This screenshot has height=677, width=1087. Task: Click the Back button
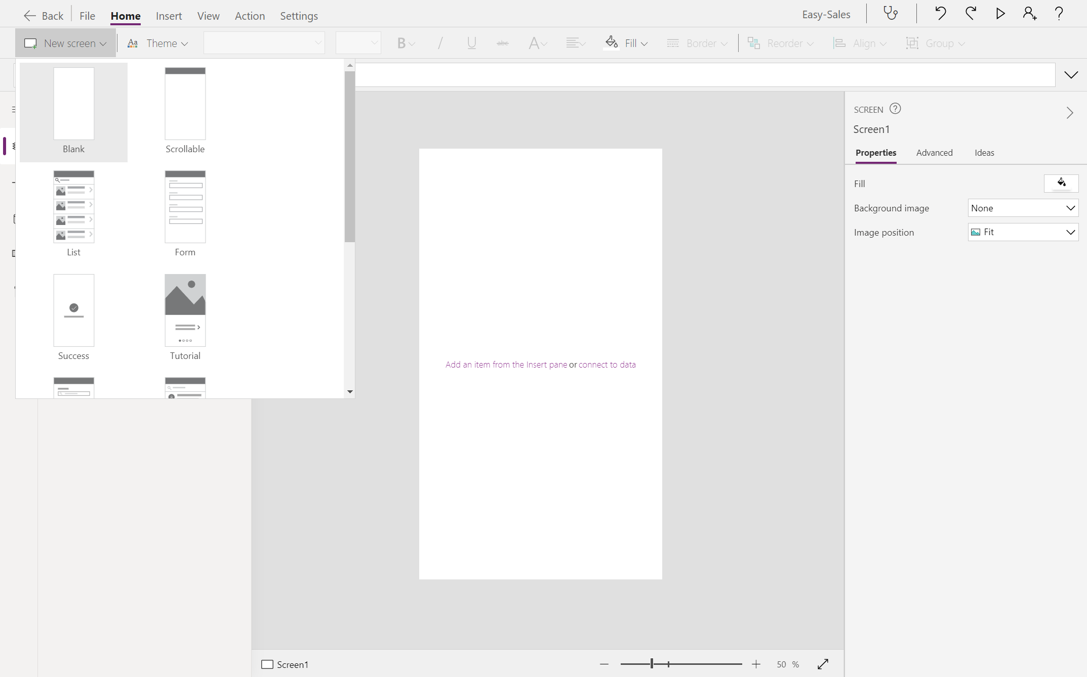[44, 16]
